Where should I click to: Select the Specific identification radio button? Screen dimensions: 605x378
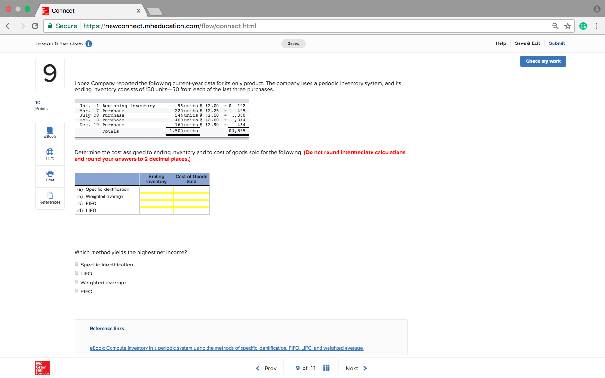pyautogui.click(x=76, y=263)
